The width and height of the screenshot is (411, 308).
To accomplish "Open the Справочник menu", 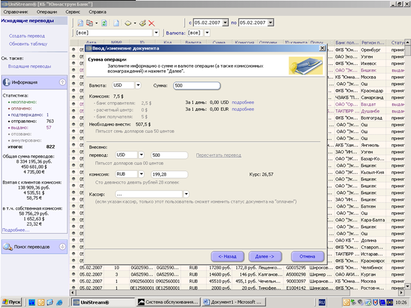I will tap(16, 12).
